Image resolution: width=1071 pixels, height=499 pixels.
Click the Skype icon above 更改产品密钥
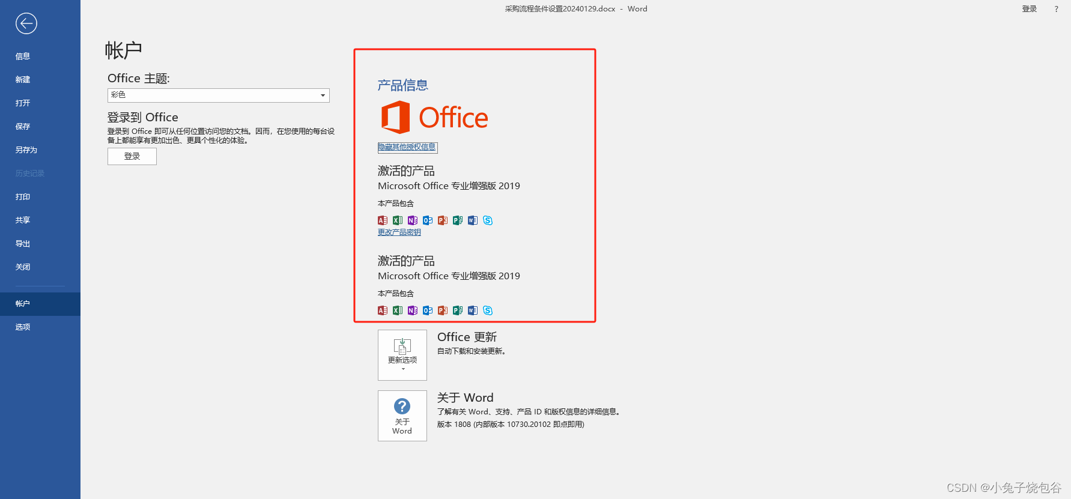[x=488, y=220]
